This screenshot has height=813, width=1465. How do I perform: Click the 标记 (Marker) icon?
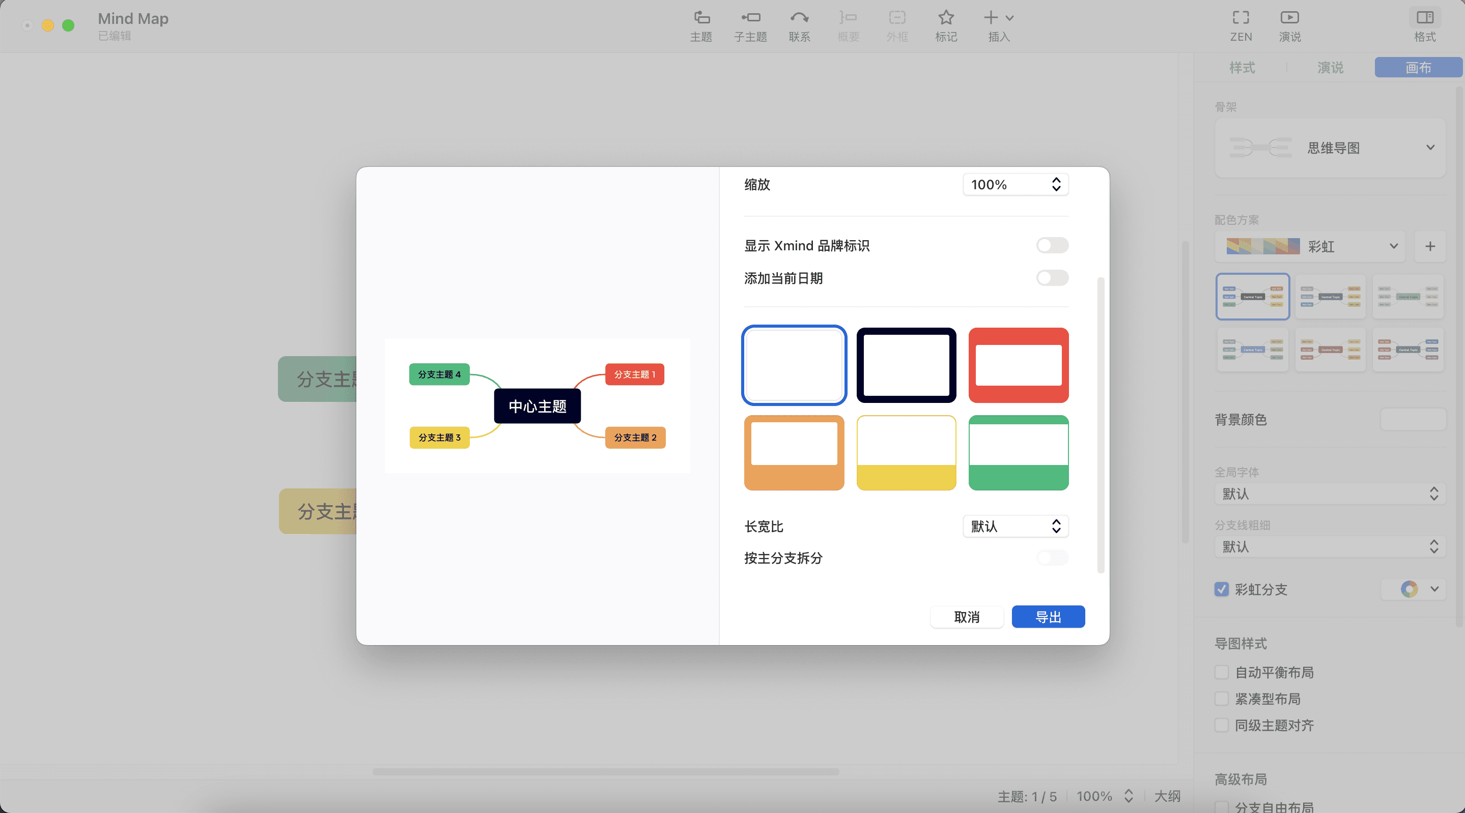point(946,25)
